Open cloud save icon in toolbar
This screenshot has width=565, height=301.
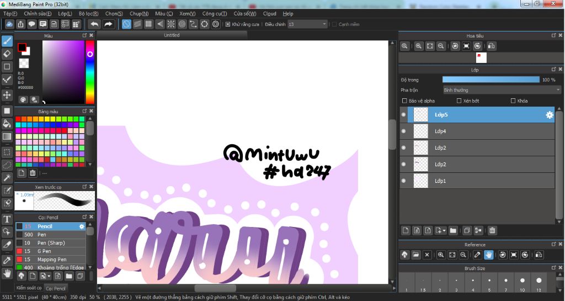click(x=9, y=24)
